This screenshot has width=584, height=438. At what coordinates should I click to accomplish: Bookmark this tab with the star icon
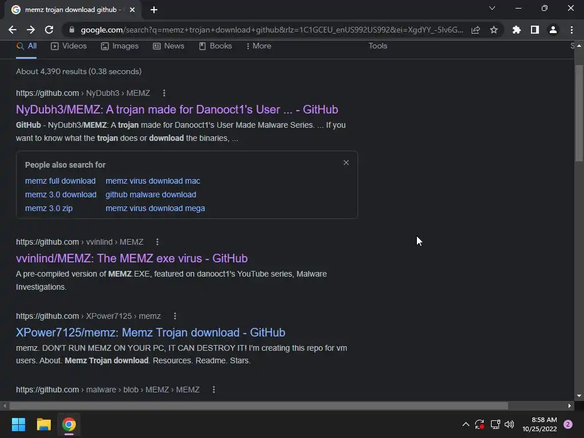coord(494,30)
